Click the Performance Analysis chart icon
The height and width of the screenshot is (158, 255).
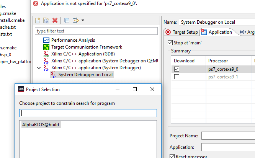tap(46, 40)
